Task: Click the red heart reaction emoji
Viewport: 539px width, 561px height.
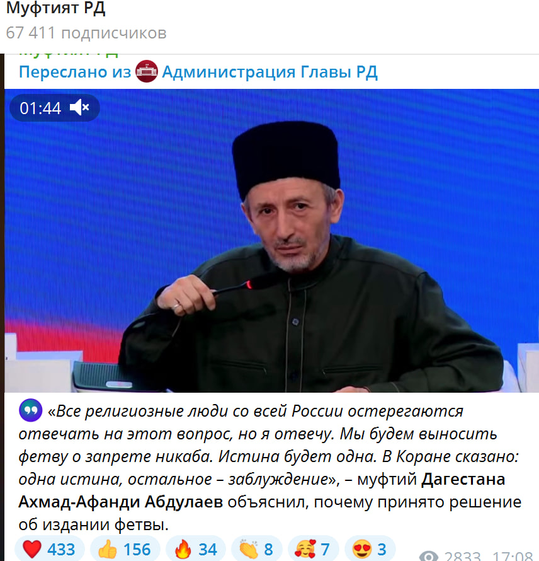Action: point(32,549)
